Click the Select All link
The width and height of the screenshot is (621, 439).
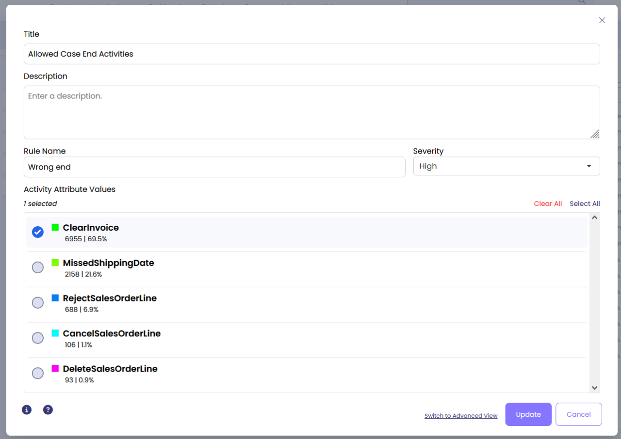(585, 204)
